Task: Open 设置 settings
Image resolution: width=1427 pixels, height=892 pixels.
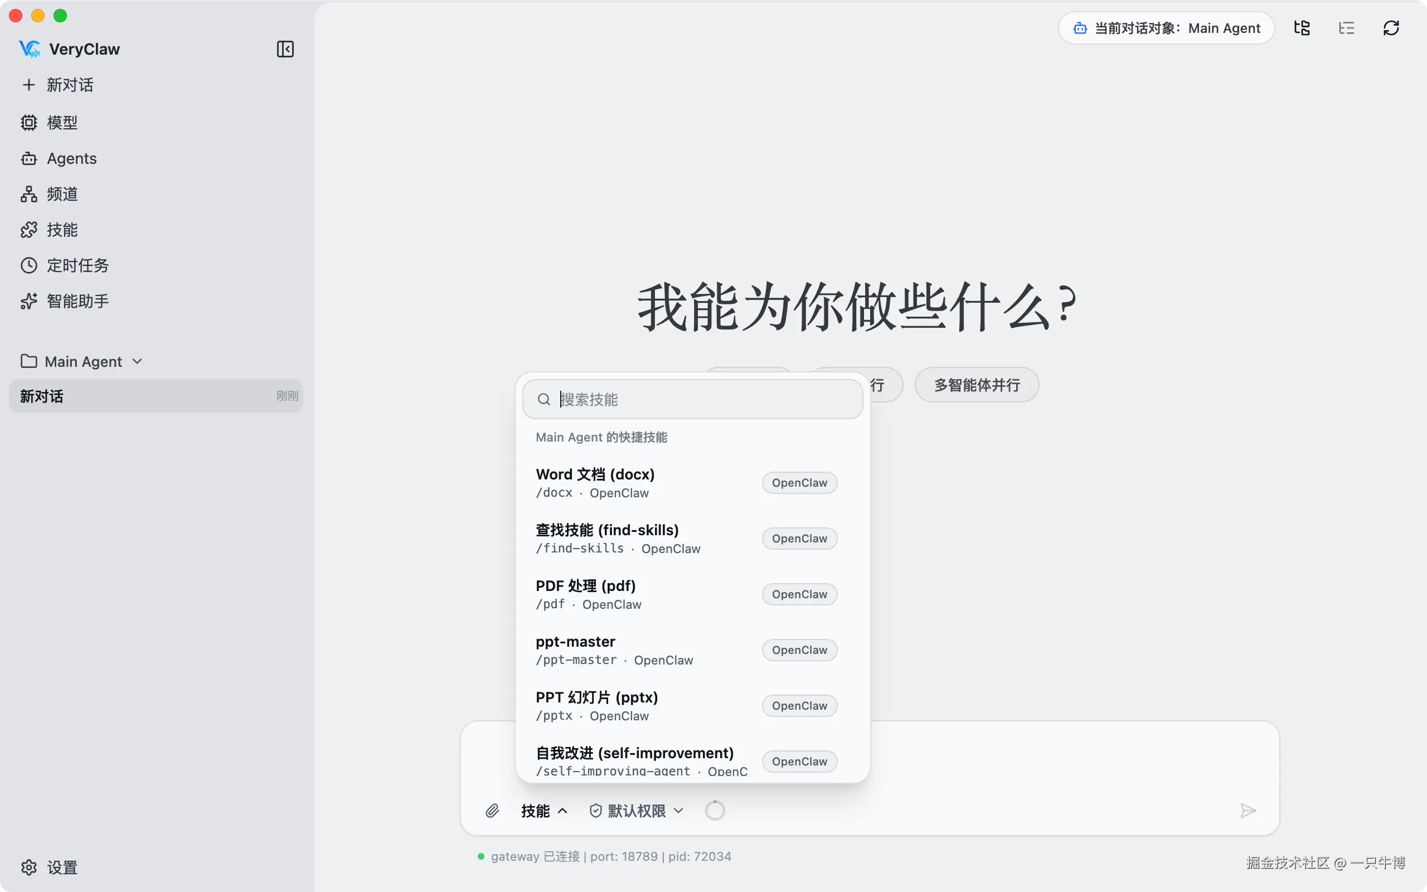Action: pos(50,867)
